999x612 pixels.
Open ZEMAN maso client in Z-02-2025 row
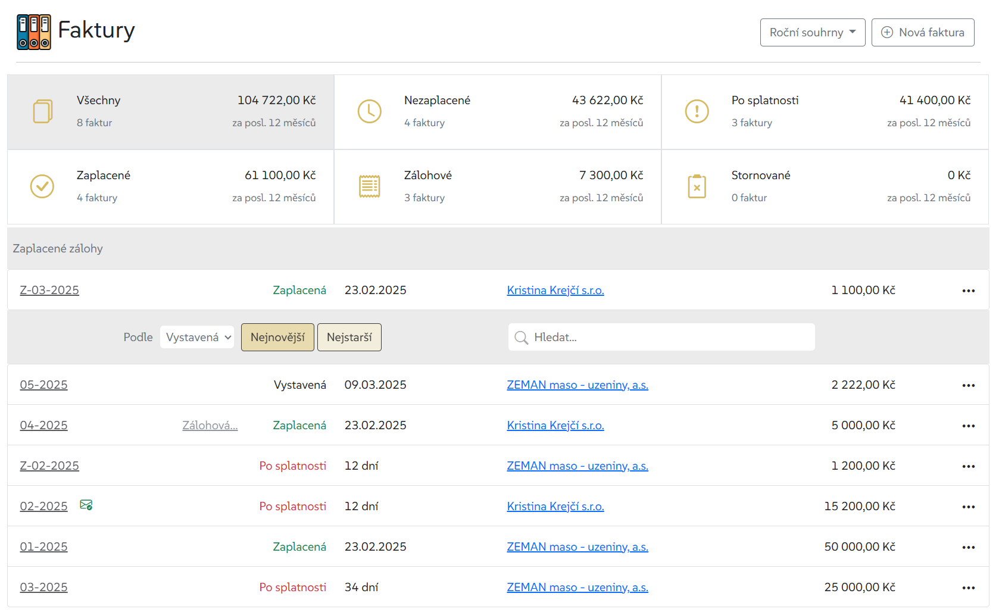pos(577,466)
